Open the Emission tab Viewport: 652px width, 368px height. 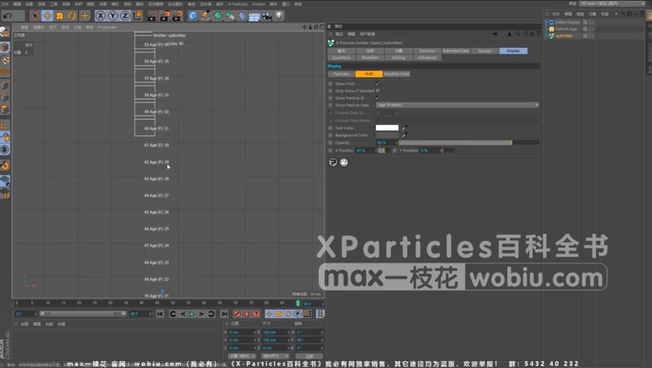click(x=427, y=51)
